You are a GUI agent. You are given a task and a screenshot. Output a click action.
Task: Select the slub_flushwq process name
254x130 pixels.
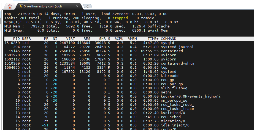click(174, 88)
